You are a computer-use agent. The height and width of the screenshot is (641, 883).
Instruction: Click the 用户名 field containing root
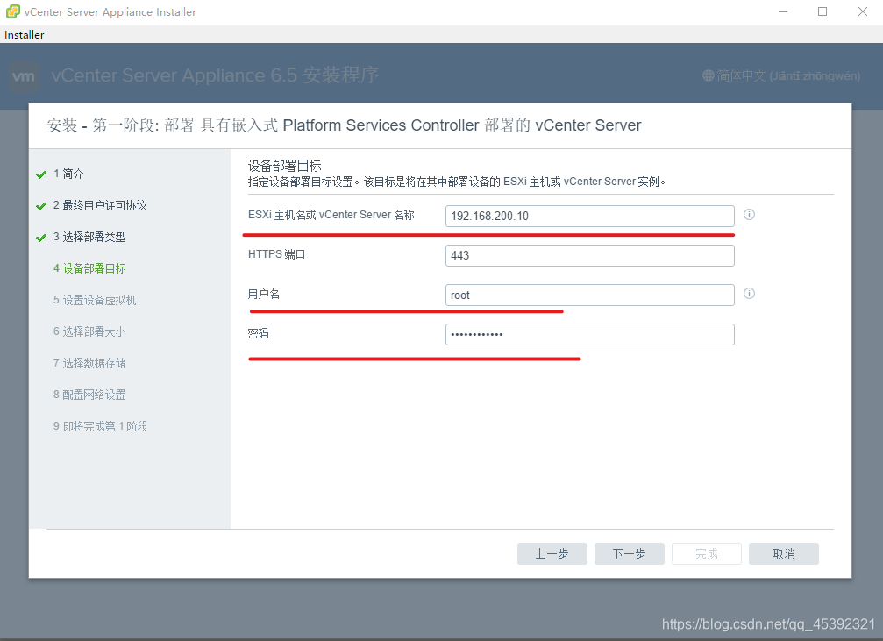(589, 295)
